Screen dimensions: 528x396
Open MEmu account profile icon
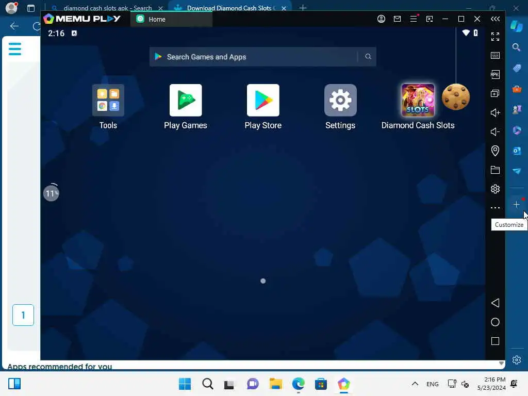coord(381,19)
